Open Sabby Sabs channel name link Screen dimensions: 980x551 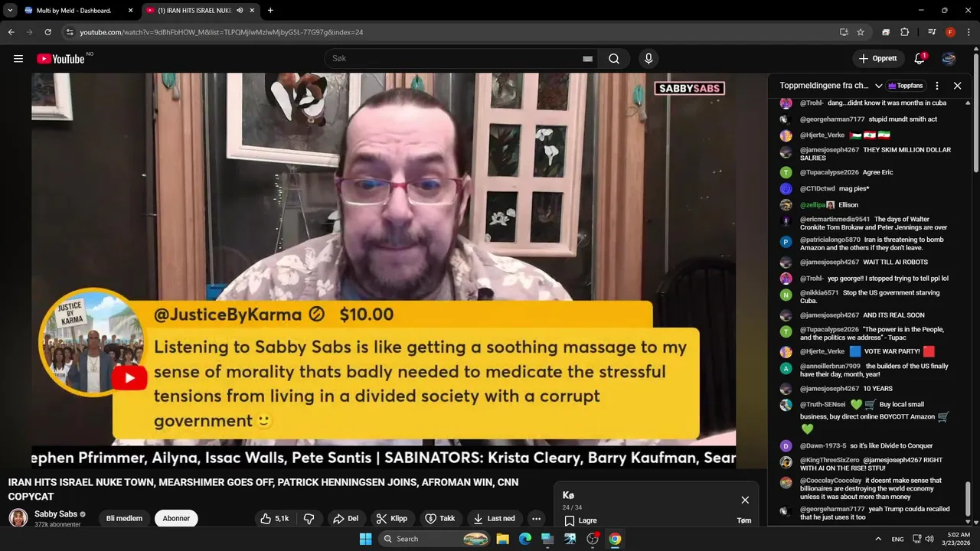click(x=56, y=514)
